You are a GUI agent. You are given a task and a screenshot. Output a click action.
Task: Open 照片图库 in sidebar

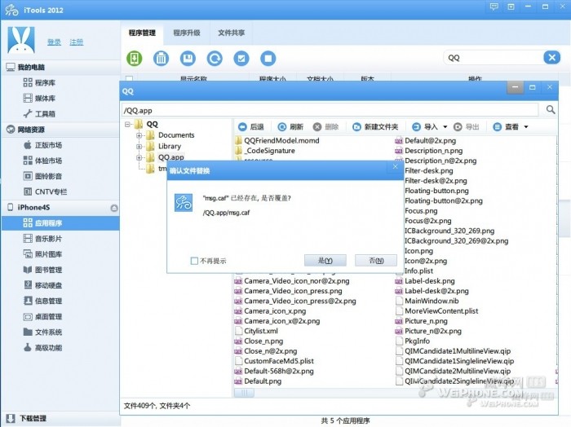42,254
